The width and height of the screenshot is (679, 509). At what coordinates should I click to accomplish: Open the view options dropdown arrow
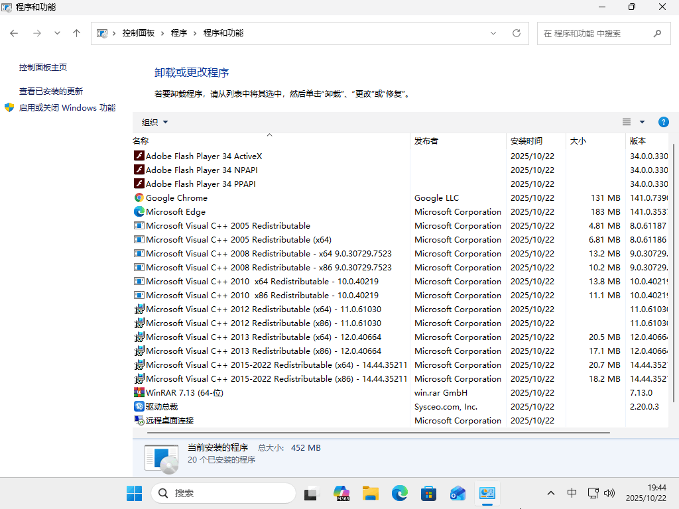(x=642, y=122)
